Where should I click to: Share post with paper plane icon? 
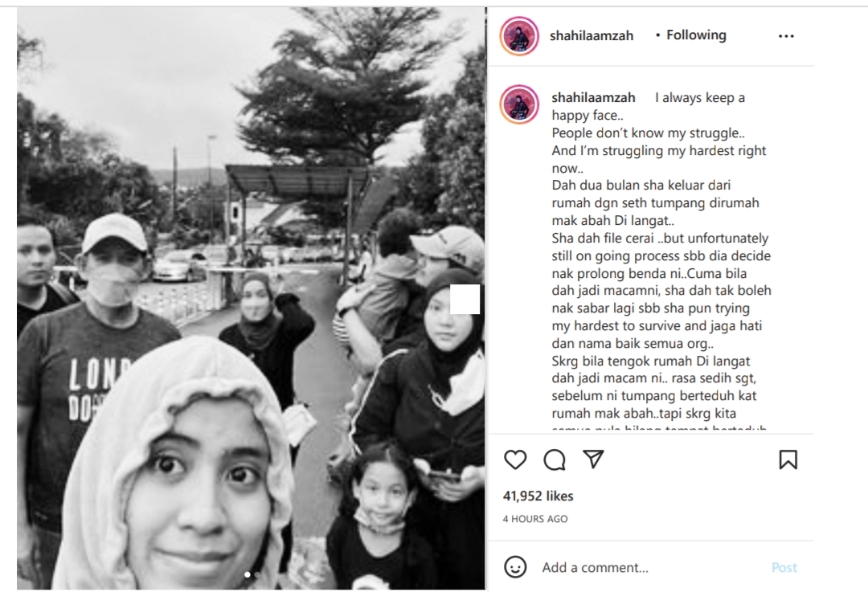pos(593,459)
